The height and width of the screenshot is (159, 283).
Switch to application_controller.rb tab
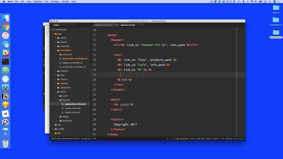pyautogui.click(x=104, y=25)
